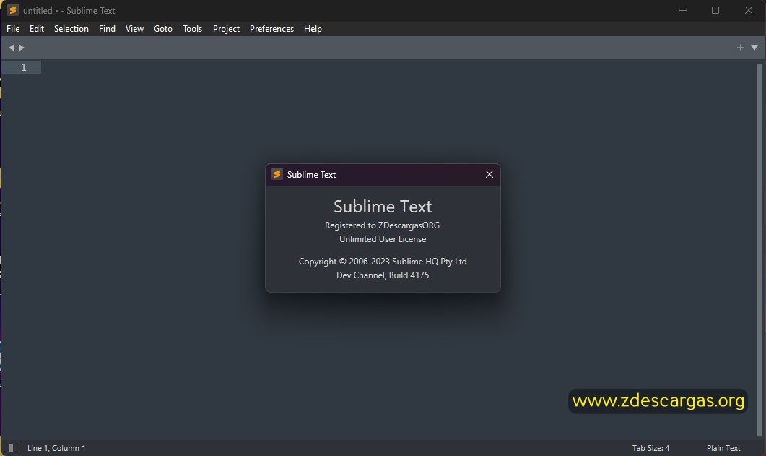Open the Plain Text syntax selector
Screen dimensions: 766x456
(x=723, y=448)
